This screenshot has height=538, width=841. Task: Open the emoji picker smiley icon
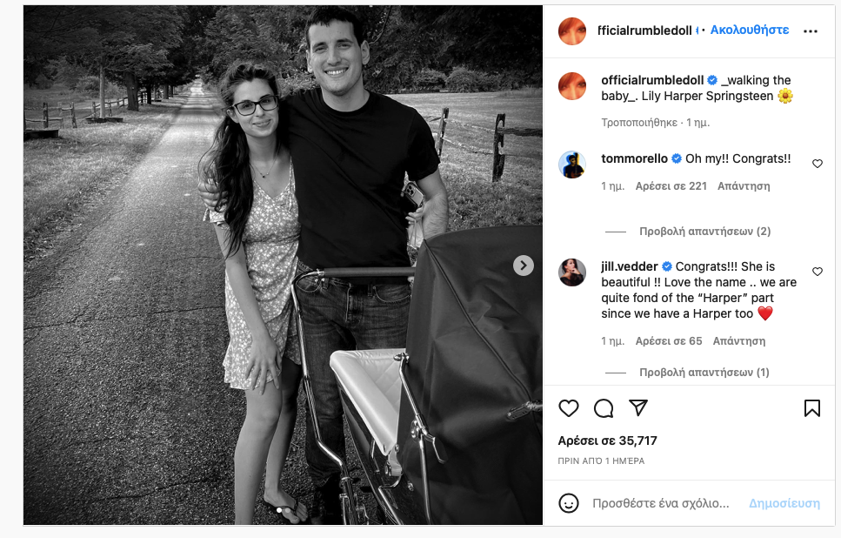[569, 503]
